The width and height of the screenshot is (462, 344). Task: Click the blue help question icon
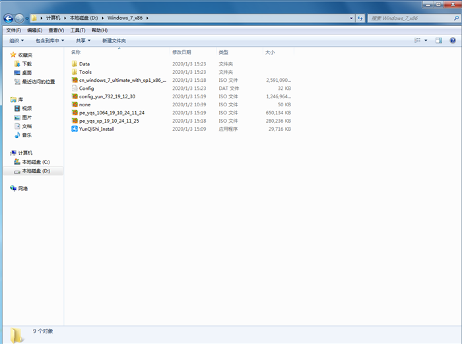coord(453,40)
